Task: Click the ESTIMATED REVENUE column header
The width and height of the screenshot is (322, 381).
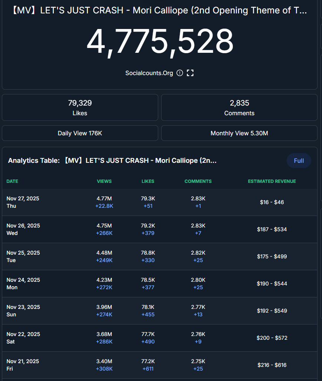Action: [272, 181]
